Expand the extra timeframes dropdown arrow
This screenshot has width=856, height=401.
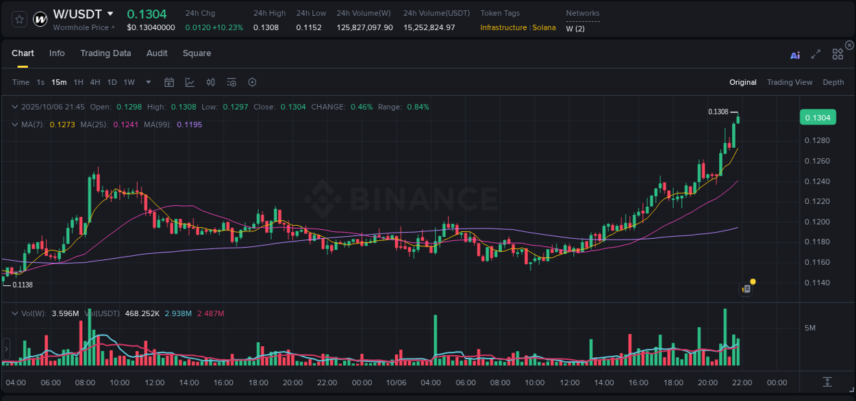148,82
